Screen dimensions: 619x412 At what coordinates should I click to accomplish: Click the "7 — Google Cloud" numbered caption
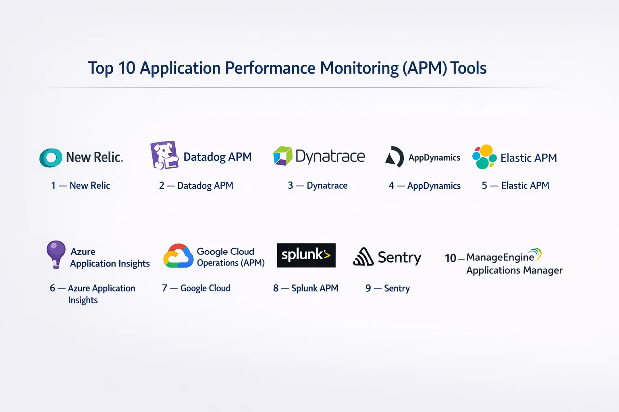click(196, 288)
